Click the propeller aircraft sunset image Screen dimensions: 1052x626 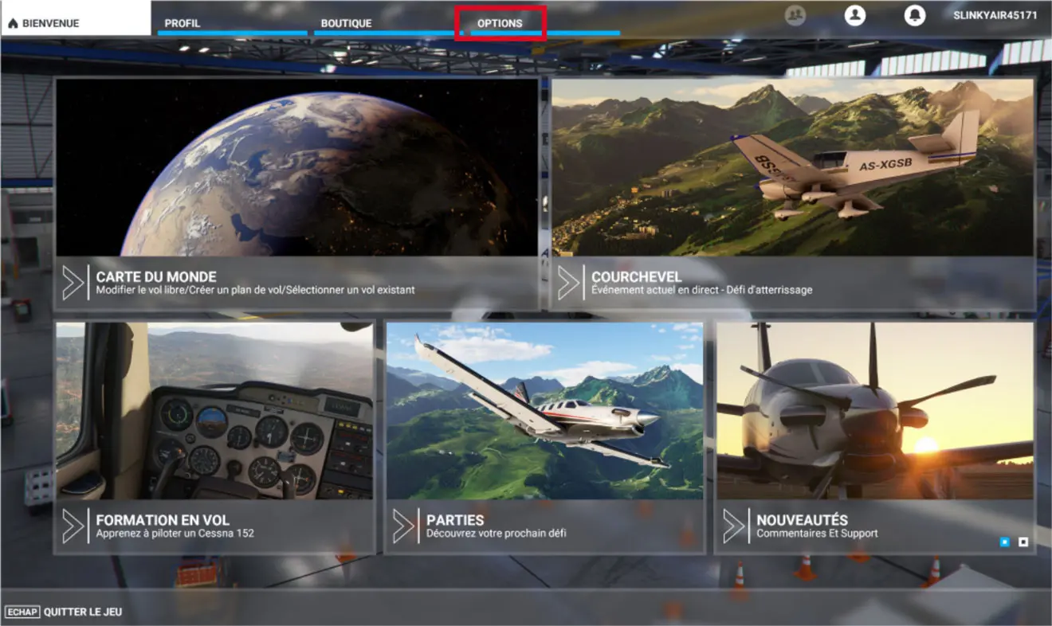(x=875, y=411)
